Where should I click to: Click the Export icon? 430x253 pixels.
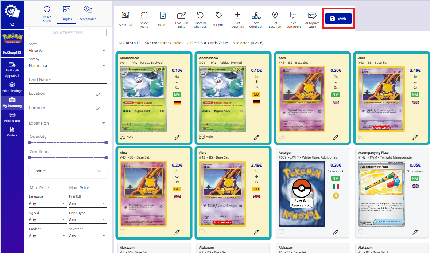pos(163,15)
